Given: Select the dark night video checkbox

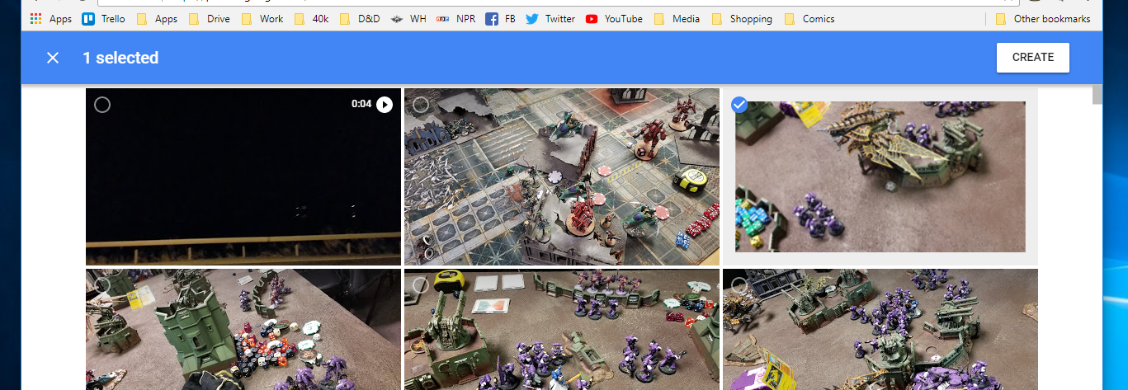Looking at the screenshot, I should click(x=102, y=105).
